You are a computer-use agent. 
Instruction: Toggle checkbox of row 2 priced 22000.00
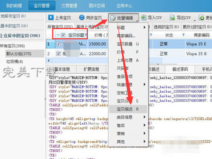(59, 54)
